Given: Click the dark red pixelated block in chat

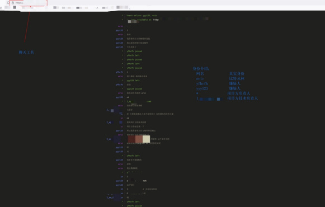Looking at the screenshot, I should coord(131,139).
